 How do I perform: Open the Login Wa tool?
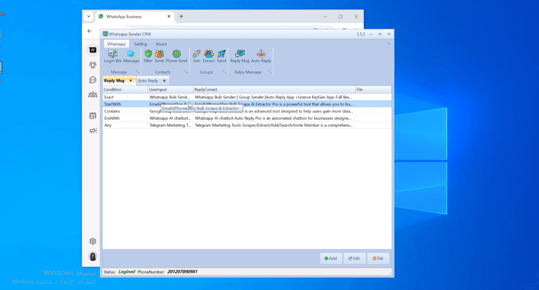(112, 53)
